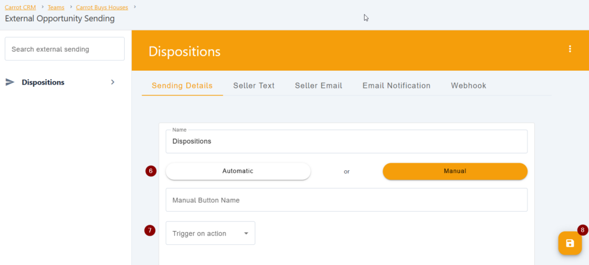This screenshot has height=265, width=589.
Task: Select the Manual sending mode
Action: tap(454, 171)
